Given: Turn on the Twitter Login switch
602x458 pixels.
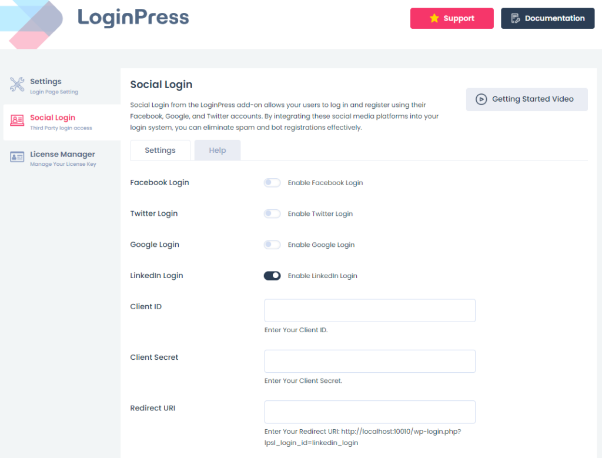Looking at the screenshot, I should 272,214.
